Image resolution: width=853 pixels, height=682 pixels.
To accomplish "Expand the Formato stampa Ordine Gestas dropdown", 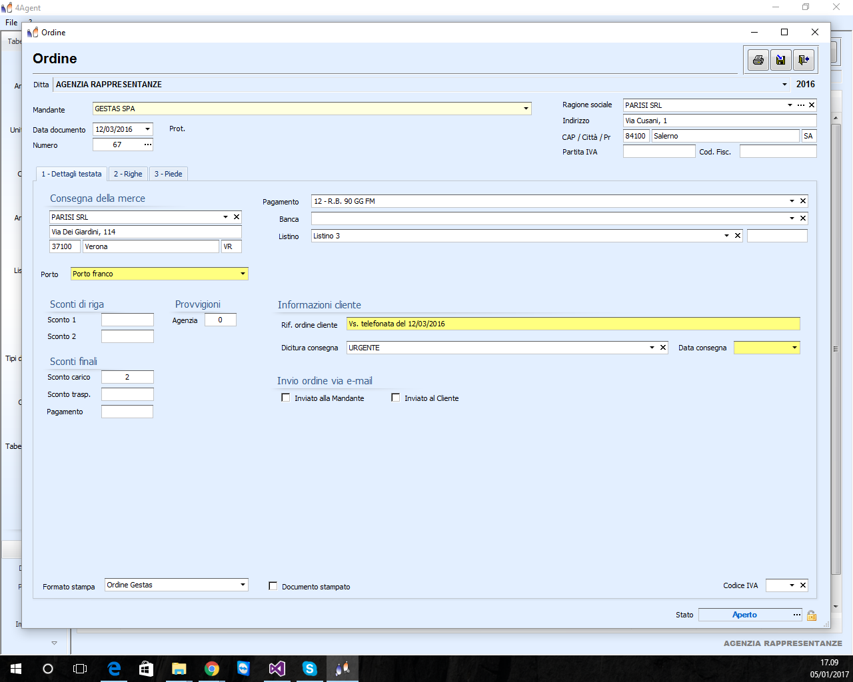I will [x=243, y=585].
